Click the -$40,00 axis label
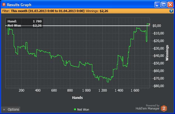The width and height of the screenshot is (175, 114). pyautogui.click(x=158, y=56)
